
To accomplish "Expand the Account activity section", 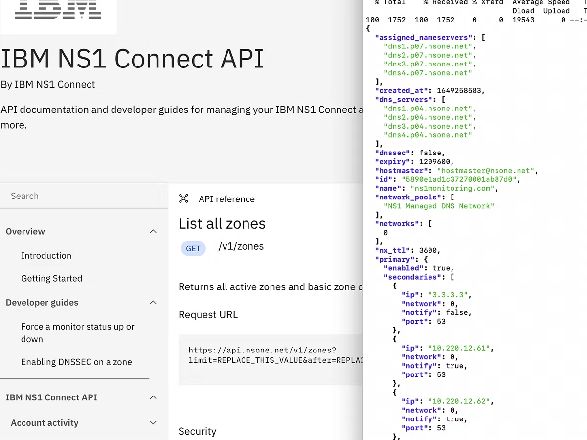I will [153, 422].
